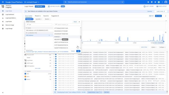Open the gift icon in top bar
169x95 pixels.
tap(148, 2)
